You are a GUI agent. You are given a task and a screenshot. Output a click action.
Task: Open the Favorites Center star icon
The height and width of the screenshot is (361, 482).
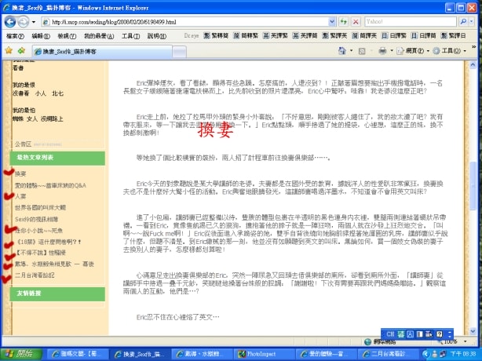coord(9,50)
